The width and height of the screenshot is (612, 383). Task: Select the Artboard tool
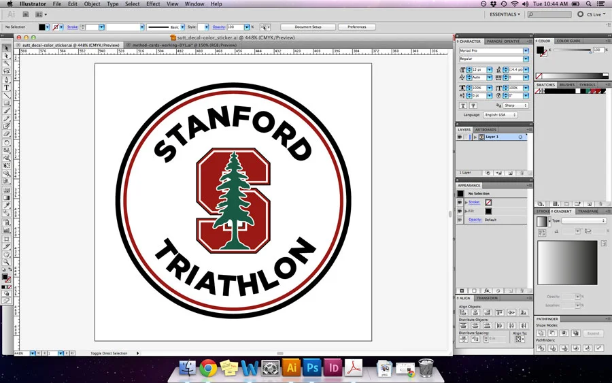tap(6, 239)
